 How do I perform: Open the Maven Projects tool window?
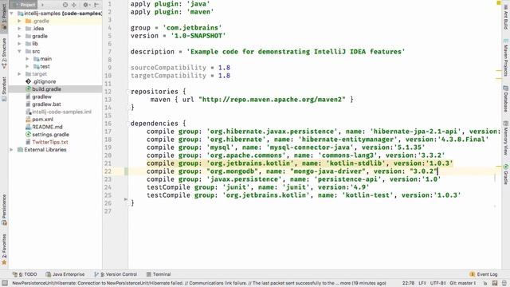506,58
